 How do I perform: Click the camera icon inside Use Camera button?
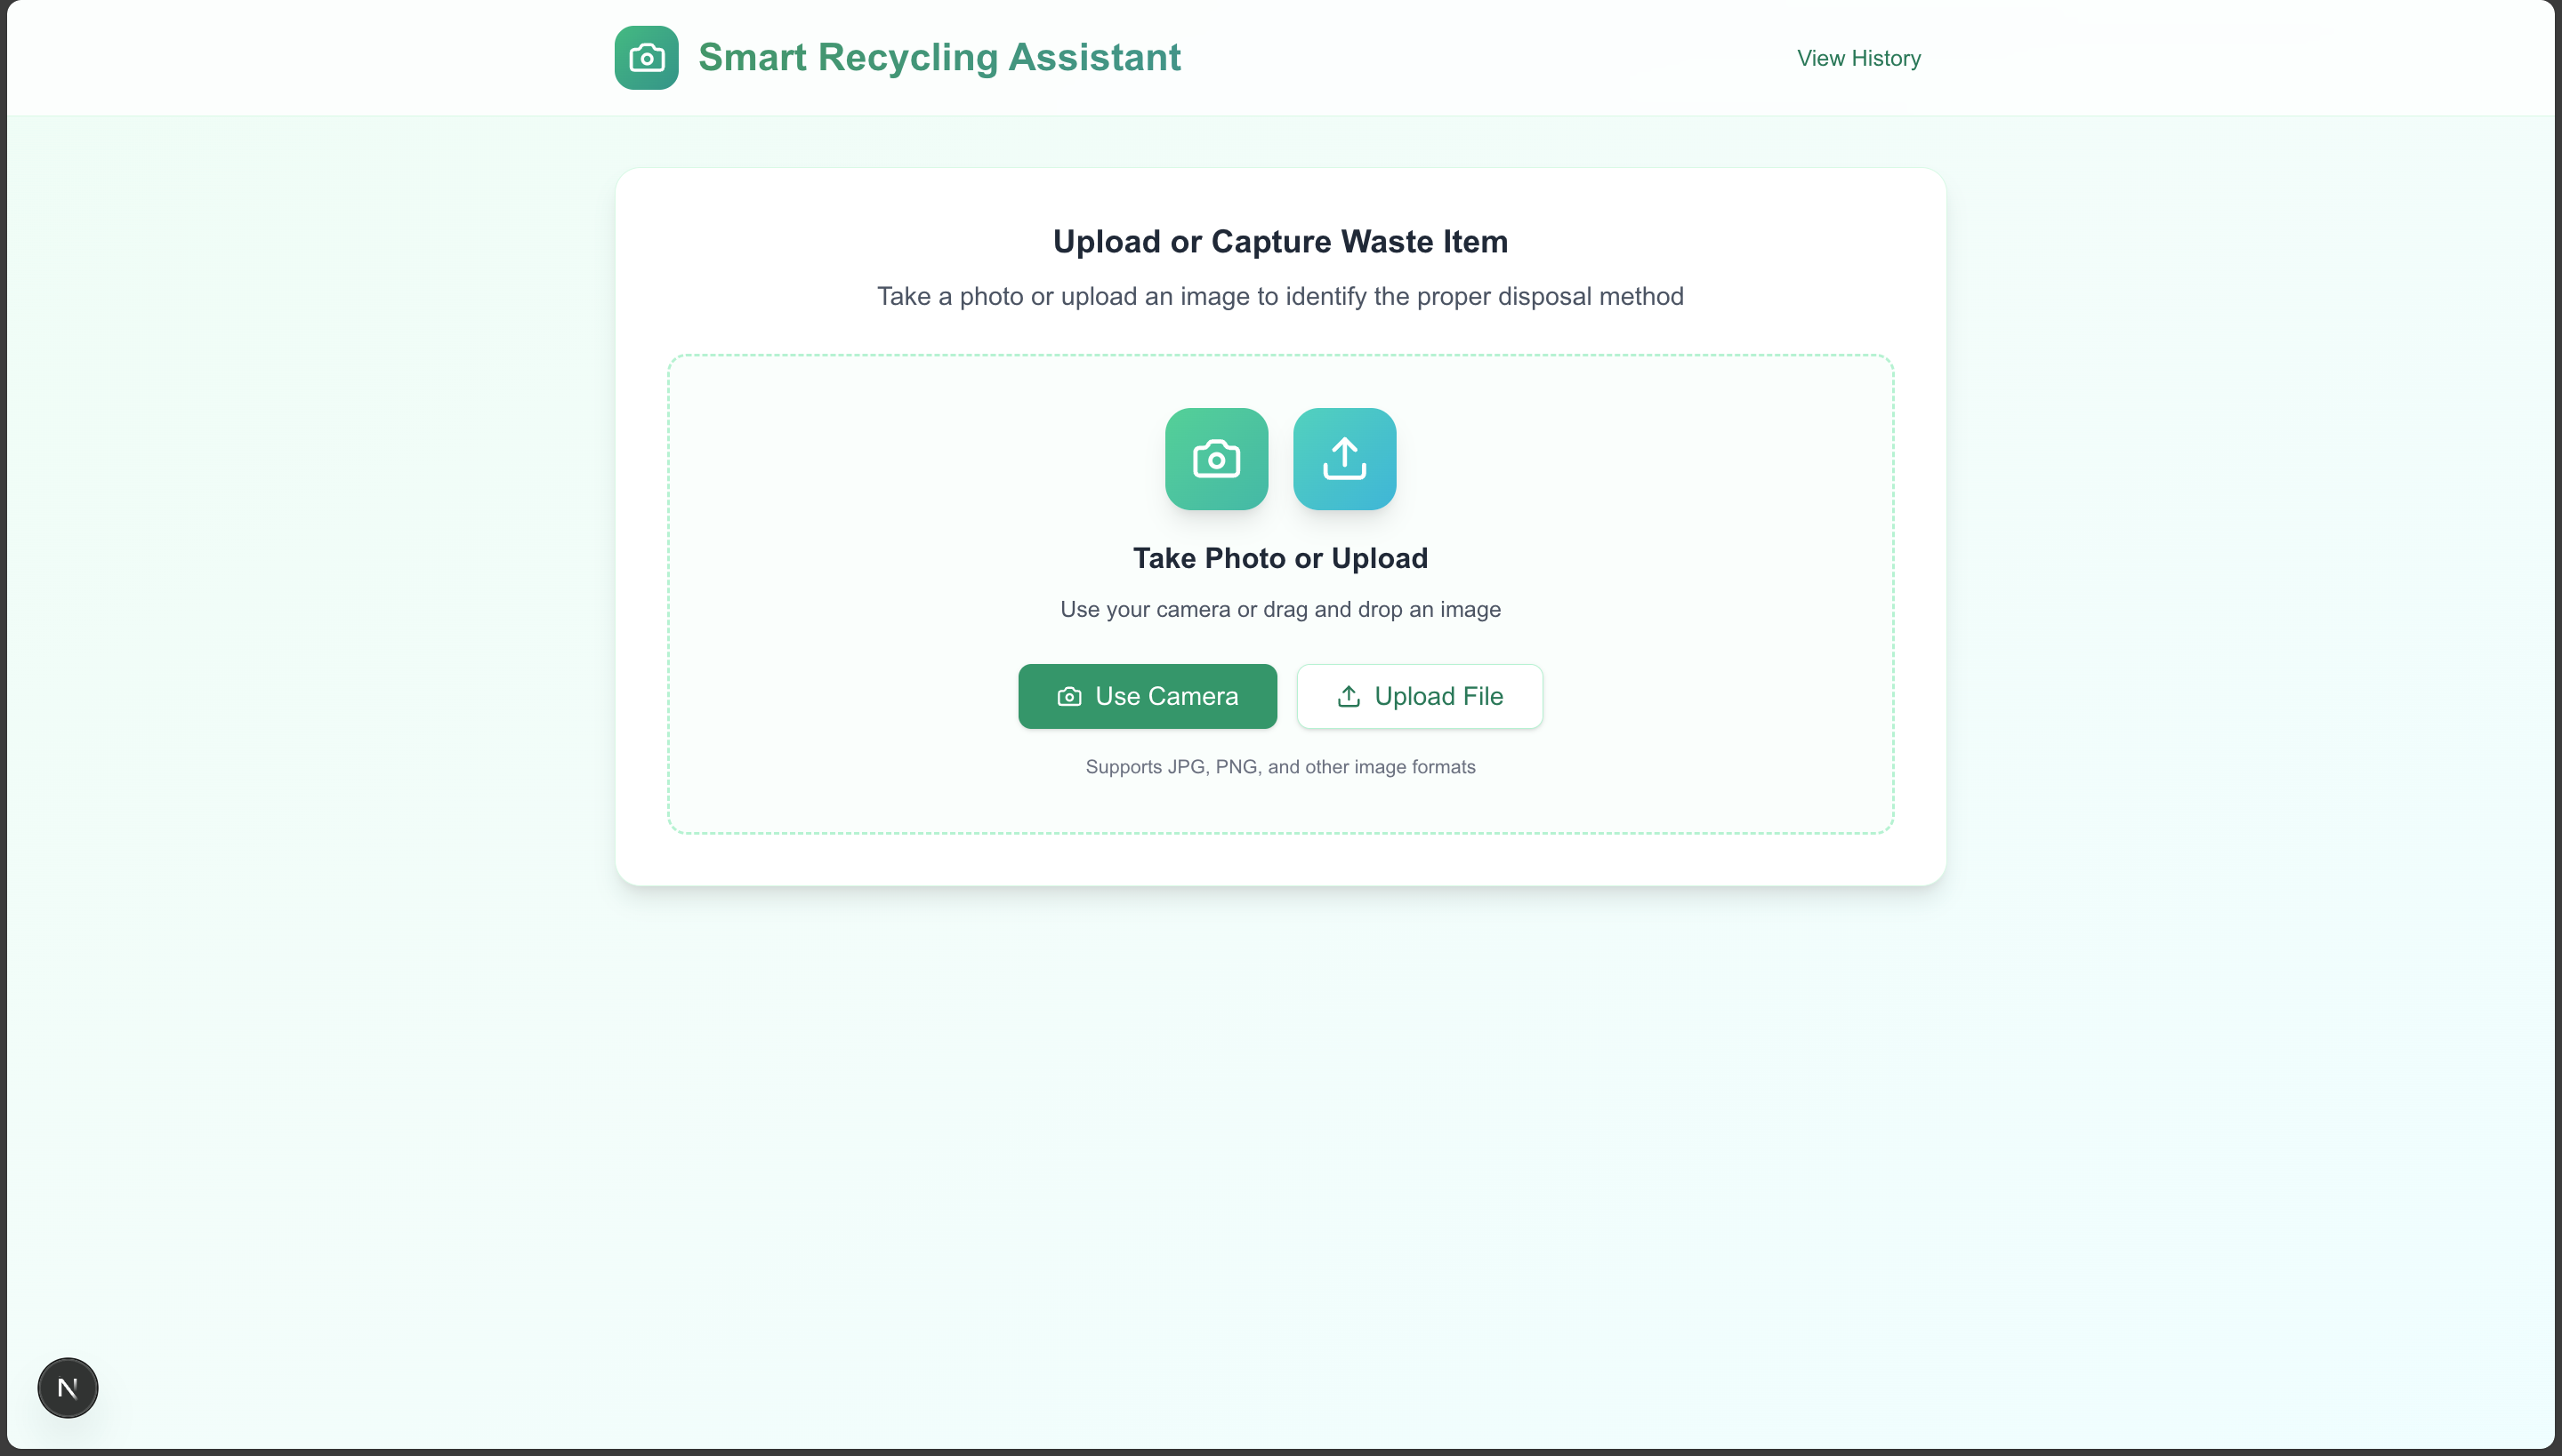[1069, 697]
